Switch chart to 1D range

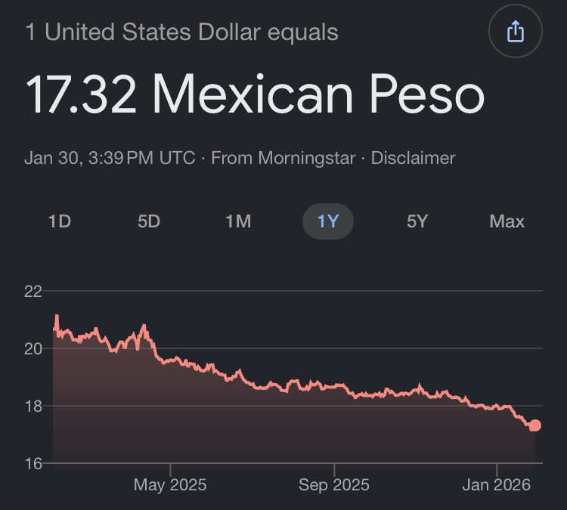tap(59, 221)
